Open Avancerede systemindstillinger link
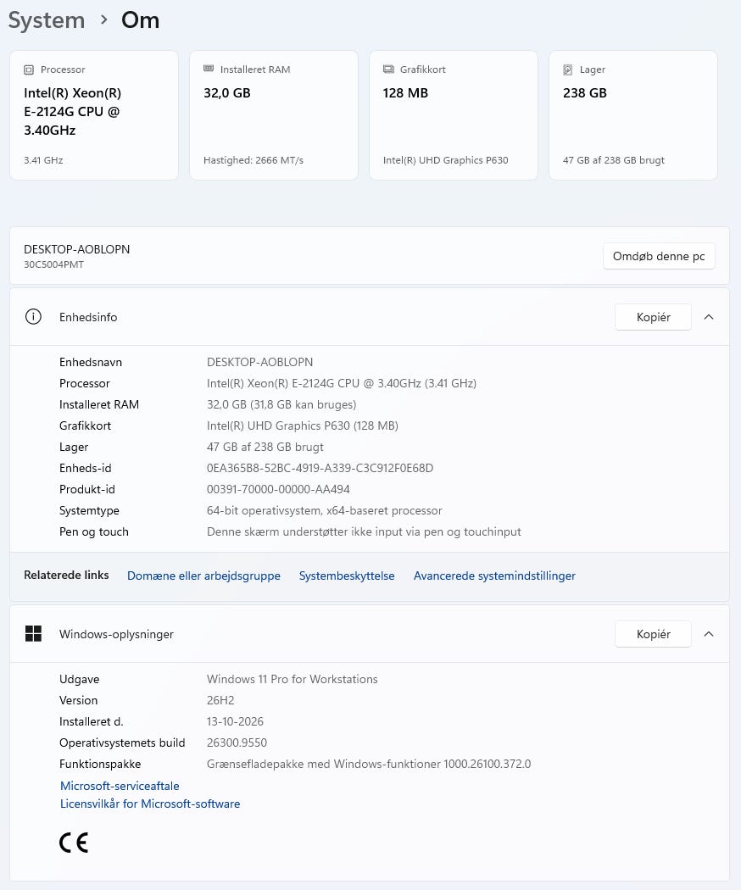The width and height of the screenshot is (741, 890). pos(494,576)
